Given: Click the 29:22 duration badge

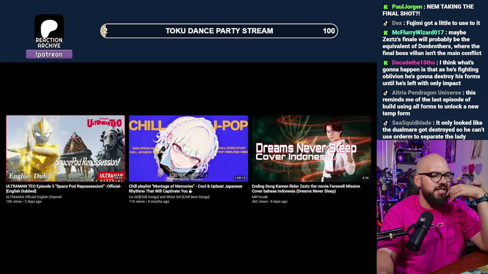Looking at the screenshot, I should [118, 178].
